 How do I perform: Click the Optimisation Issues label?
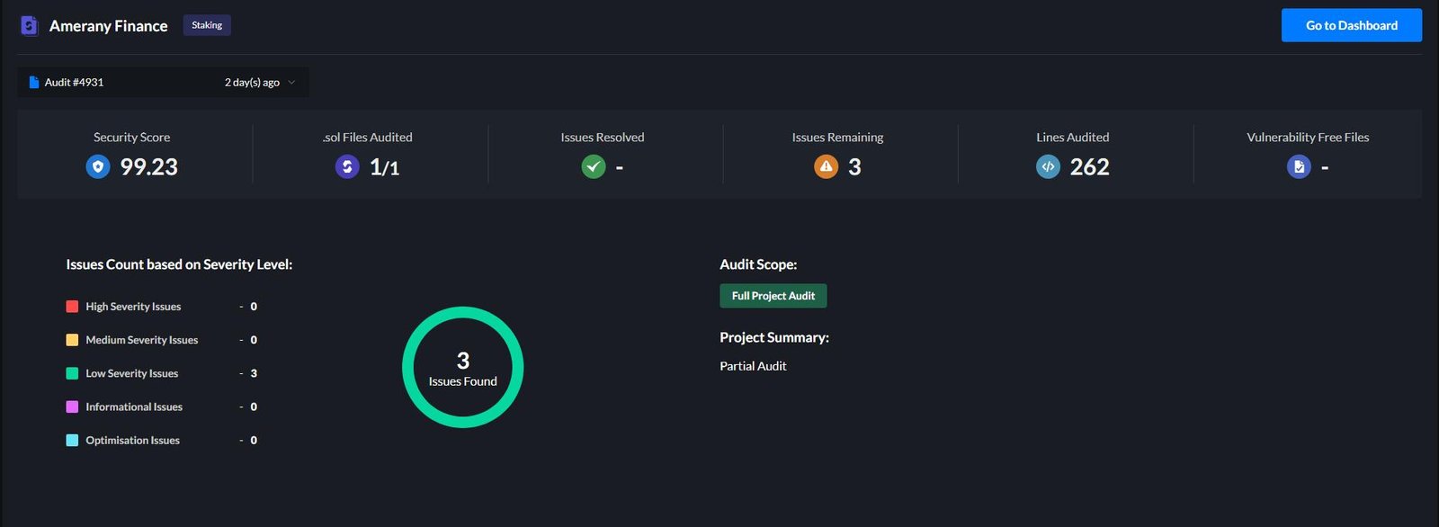[x=133, y=441]
